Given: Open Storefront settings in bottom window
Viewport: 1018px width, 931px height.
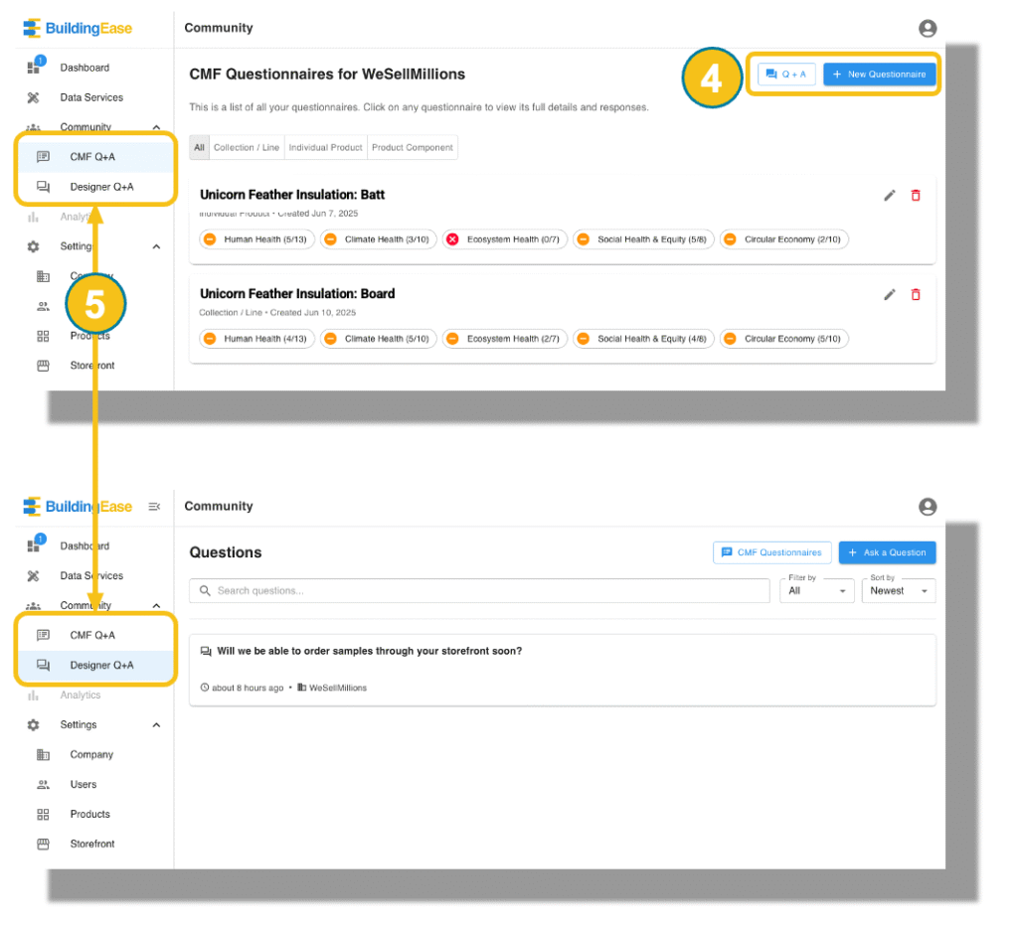Looking at the screenshot, I should (92, 845).
